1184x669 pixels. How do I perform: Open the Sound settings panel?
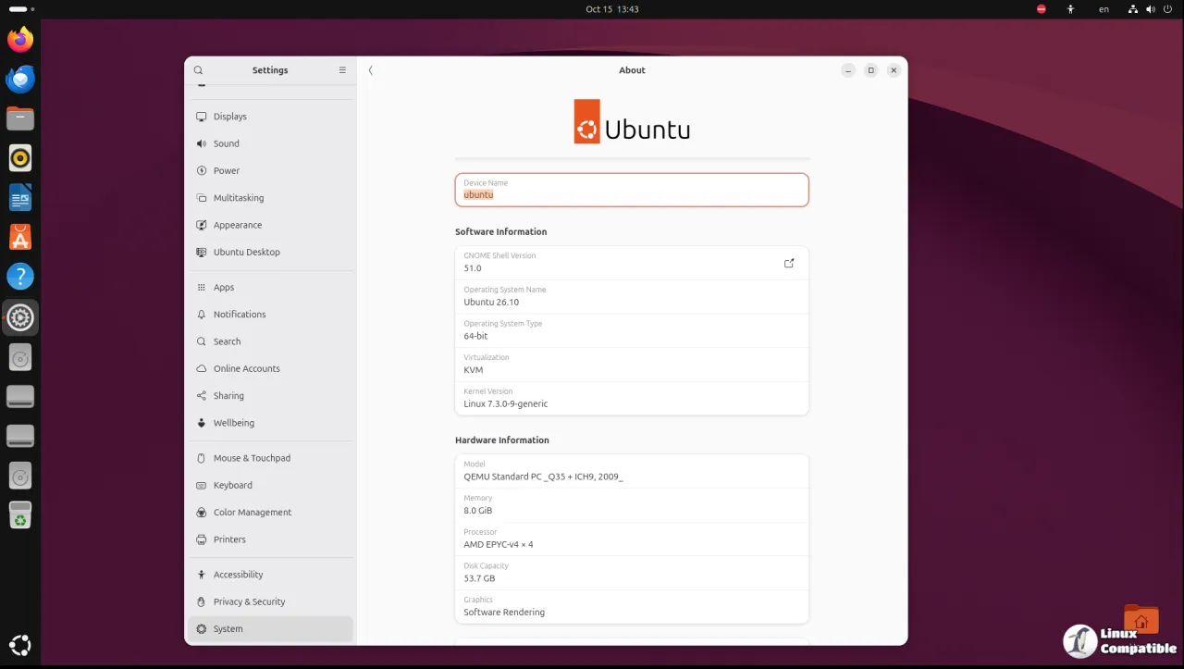(x=270, y=143)
